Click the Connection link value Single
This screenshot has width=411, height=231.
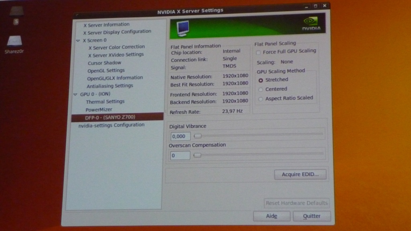coord(230,59)
